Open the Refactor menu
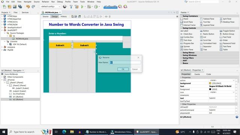The width and height of the screenshot is (240, 135). (x=45, y=1)
